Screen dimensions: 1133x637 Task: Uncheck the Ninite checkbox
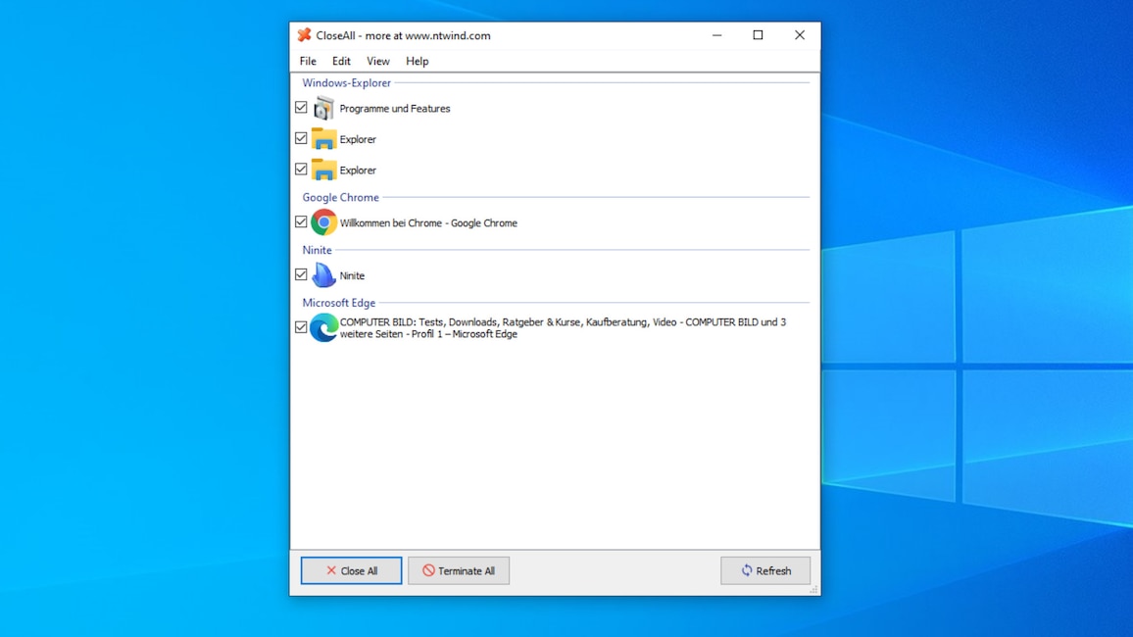pyautogui.click(x=301, y=274)
